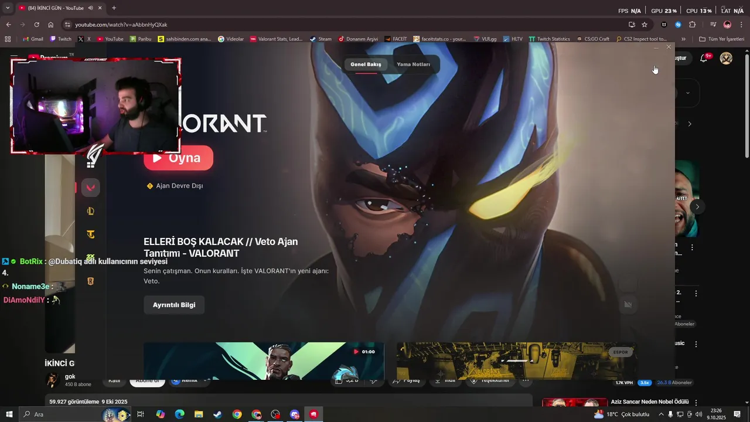
Task: Bookmark this page with the star icon
Action: tap(645, 25)
